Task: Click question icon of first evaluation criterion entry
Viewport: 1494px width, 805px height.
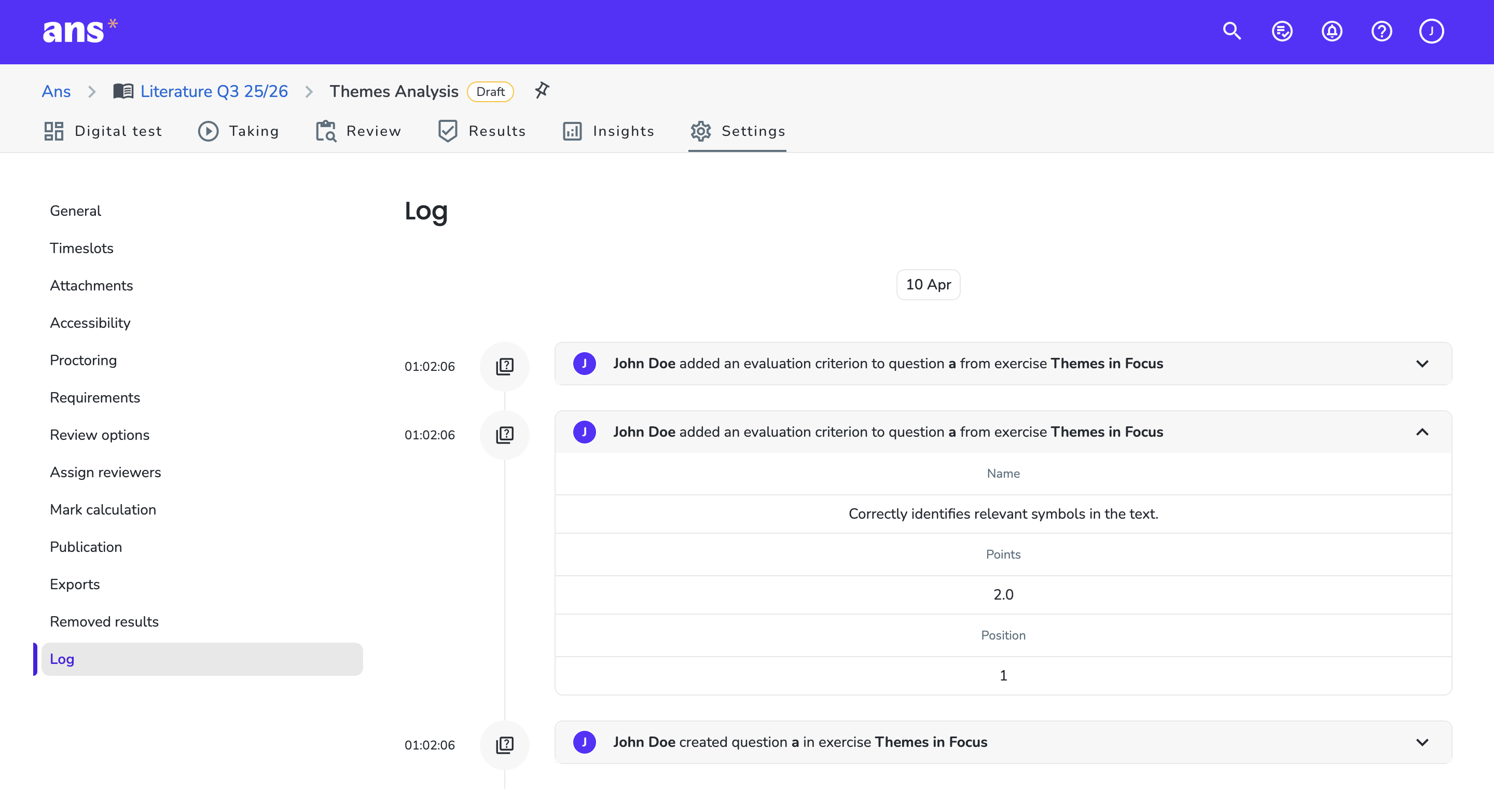Action: tap(505, 366)
